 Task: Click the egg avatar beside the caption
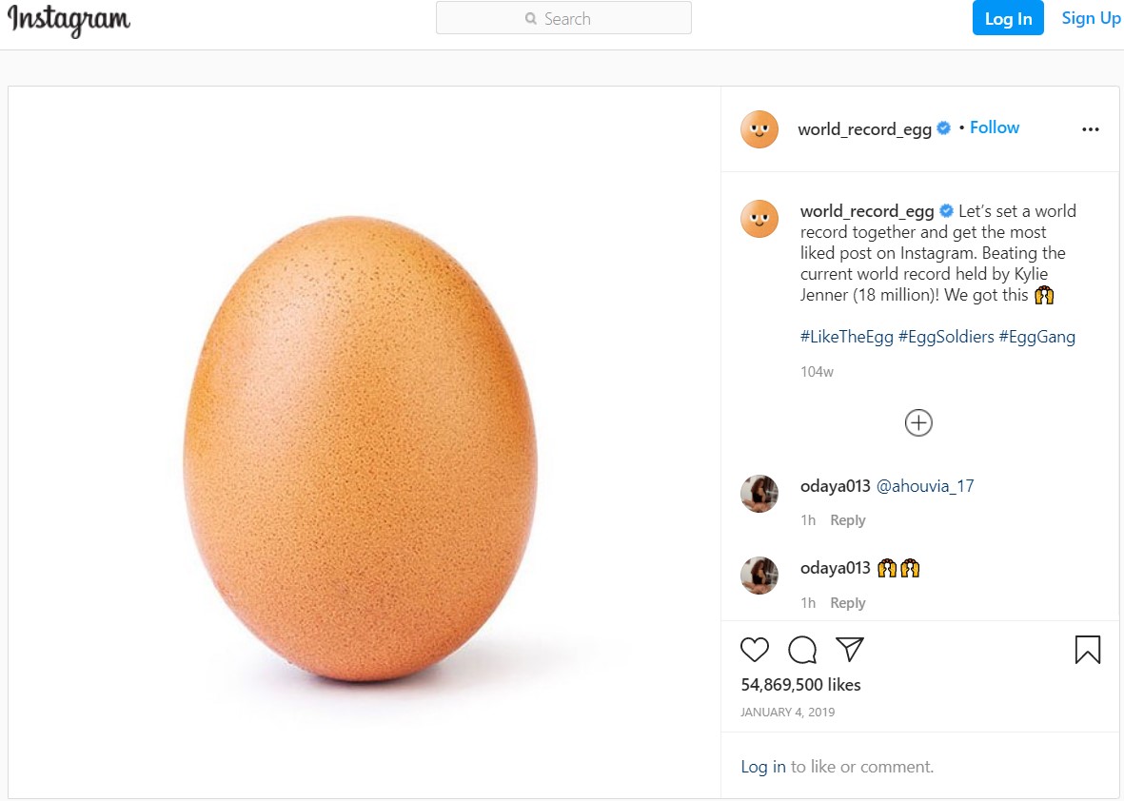point(759,219)
